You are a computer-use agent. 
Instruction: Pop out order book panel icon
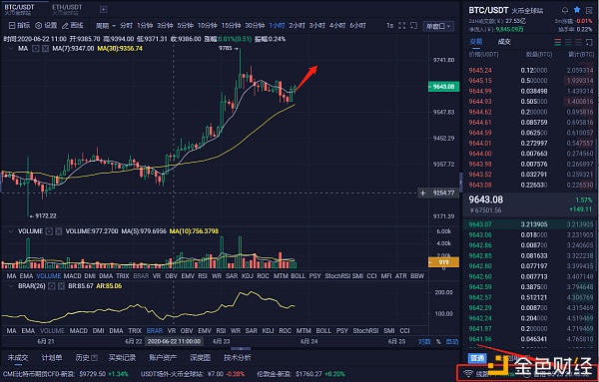[590, 42]
